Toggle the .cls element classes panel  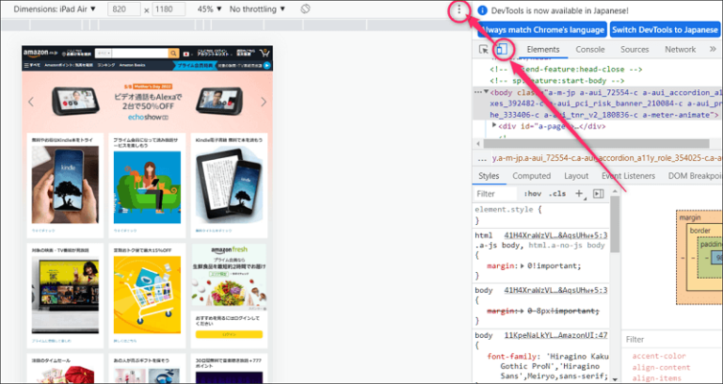pyautogui.click(x=558, y=194)
